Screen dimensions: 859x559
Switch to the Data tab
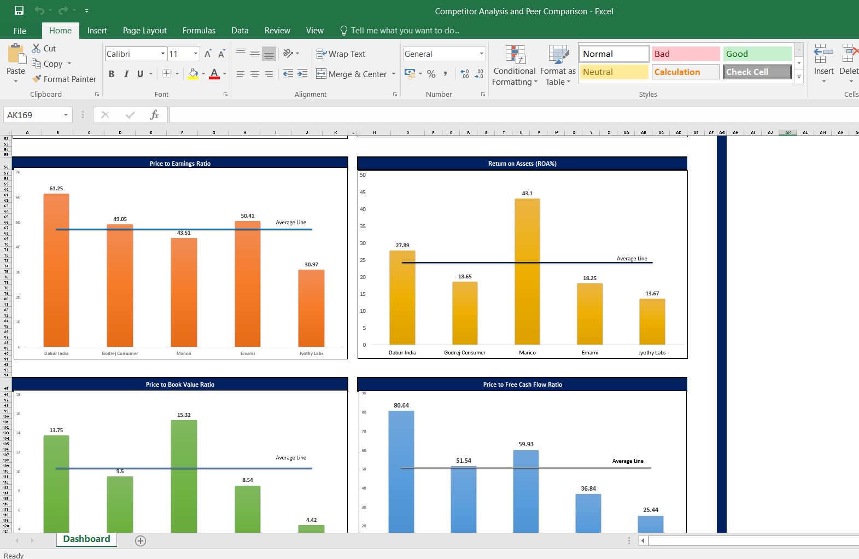pos(239,31)
